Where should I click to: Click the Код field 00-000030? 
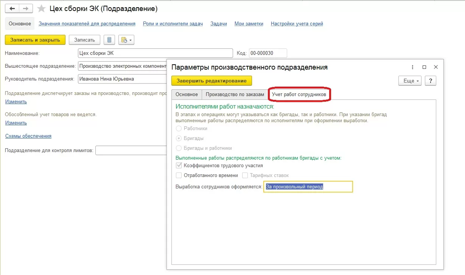268,53
